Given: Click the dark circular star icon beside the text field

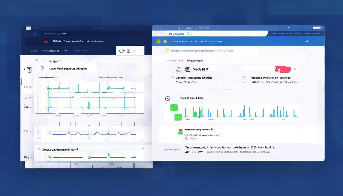Looking at the screenshot, I should coord(188,69).
